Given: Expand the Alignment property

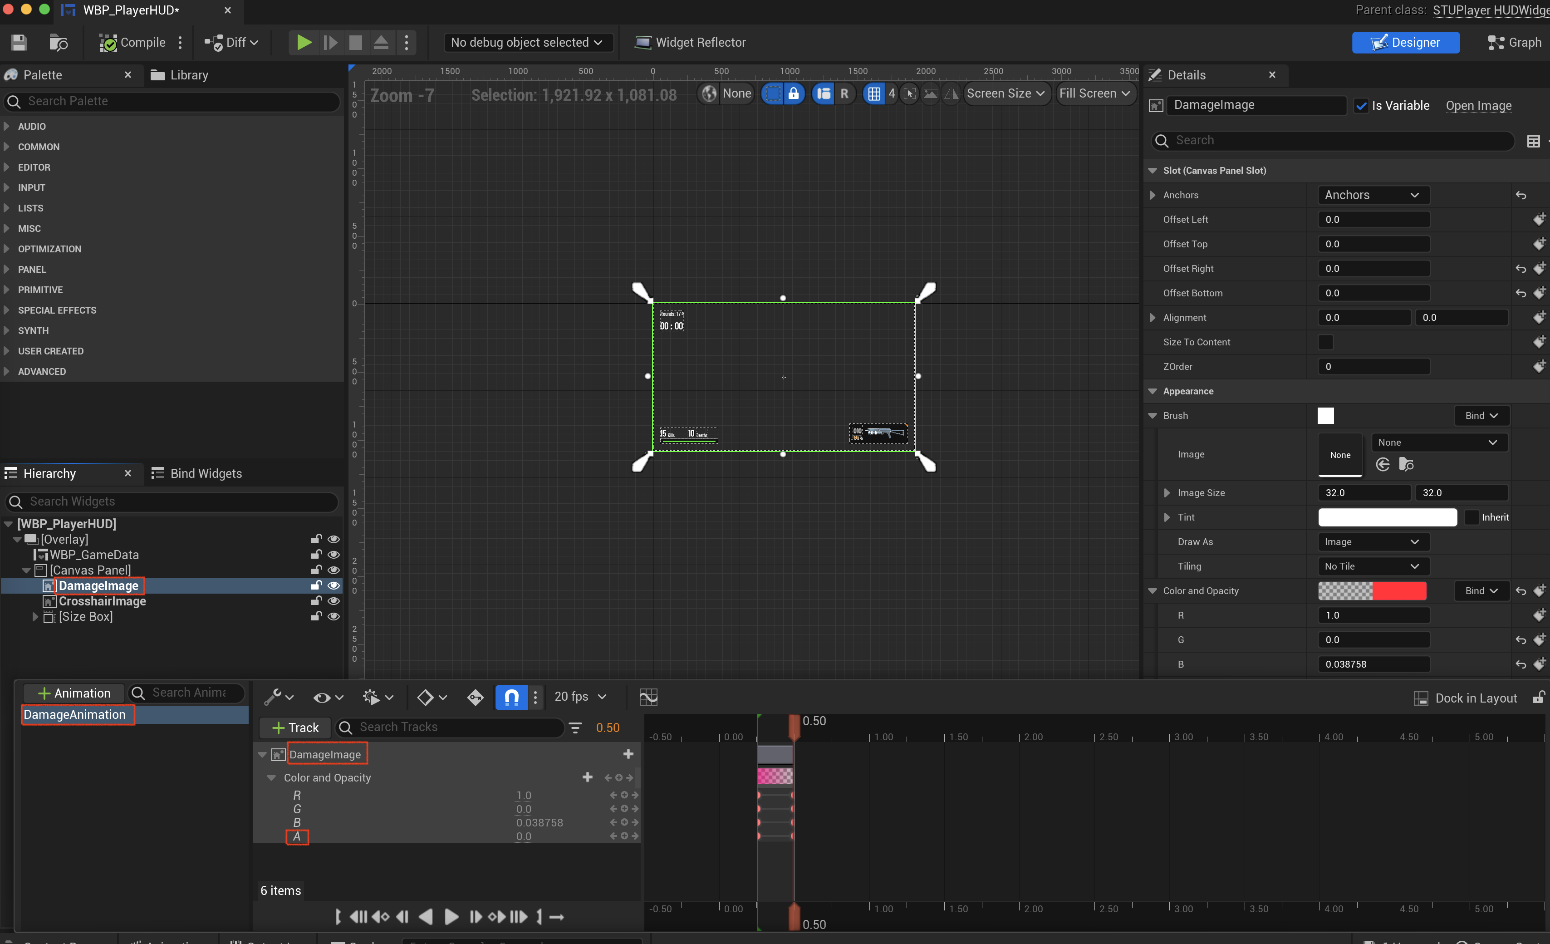Looking at the screenshot, I should point(1153,317).
